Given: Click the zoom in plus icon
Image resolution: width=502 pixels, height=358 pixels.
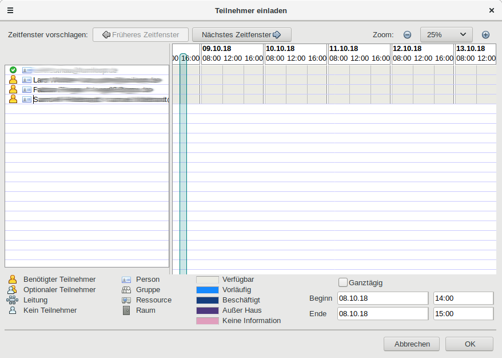Looking at the screenshot, I should 485,34.
